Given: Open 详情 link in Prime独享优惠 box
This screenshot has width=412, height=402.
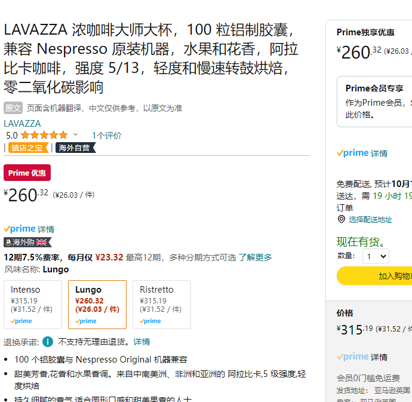Looking at the screenshot, I should (x=379, y=154).
